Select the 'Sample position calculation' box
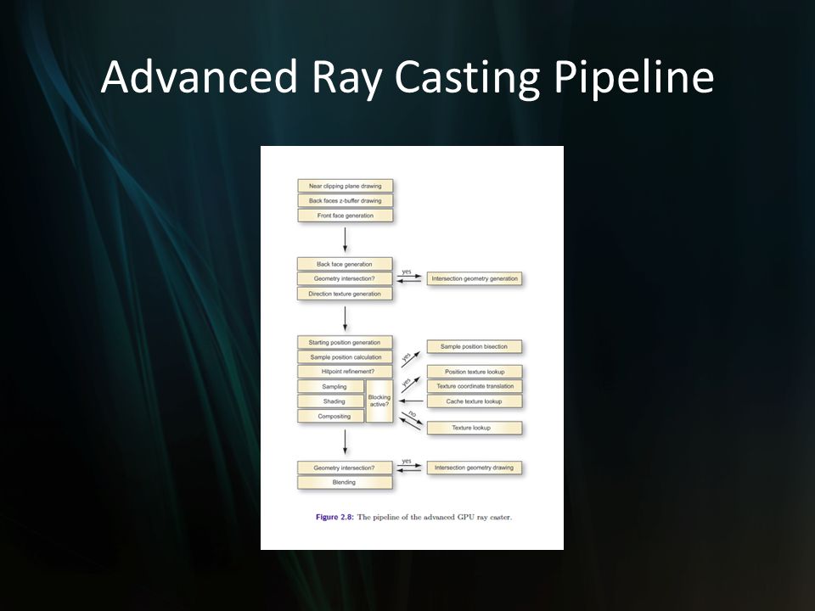The height and width of the screenshot is (611, 815). (345, 357)
